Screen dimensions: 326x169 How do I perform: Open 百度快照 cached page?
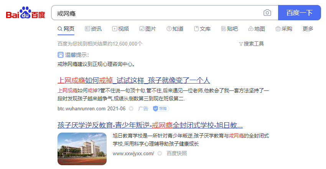[x=177, y=153]
